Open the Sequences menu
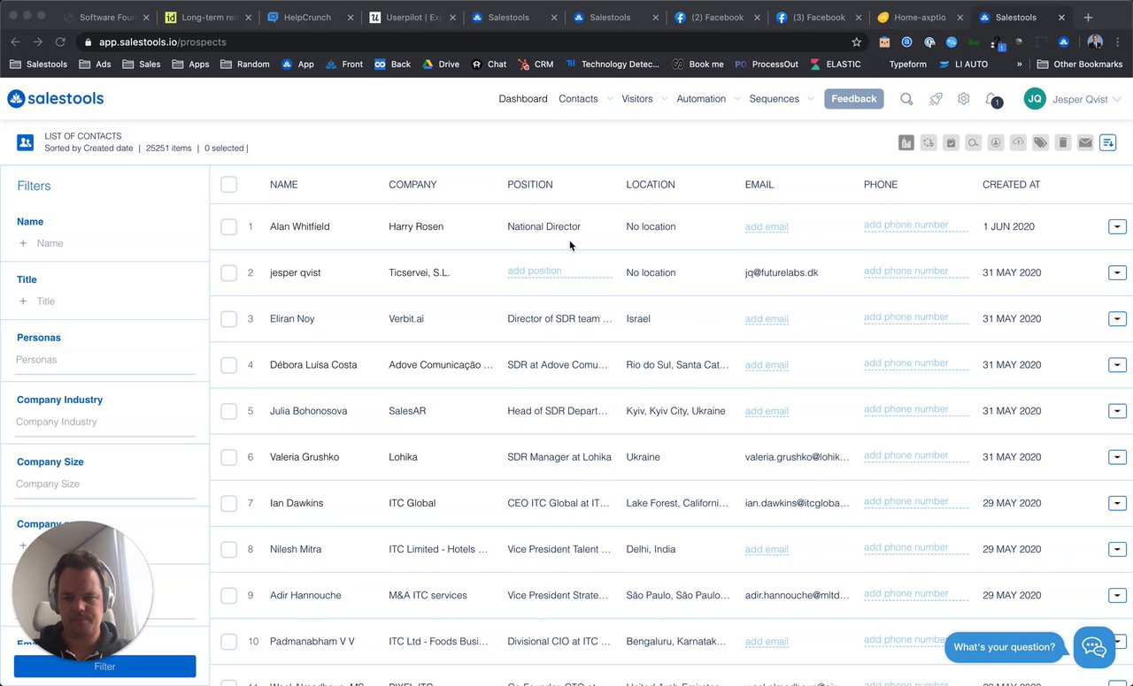 click(x=775, y=99)
